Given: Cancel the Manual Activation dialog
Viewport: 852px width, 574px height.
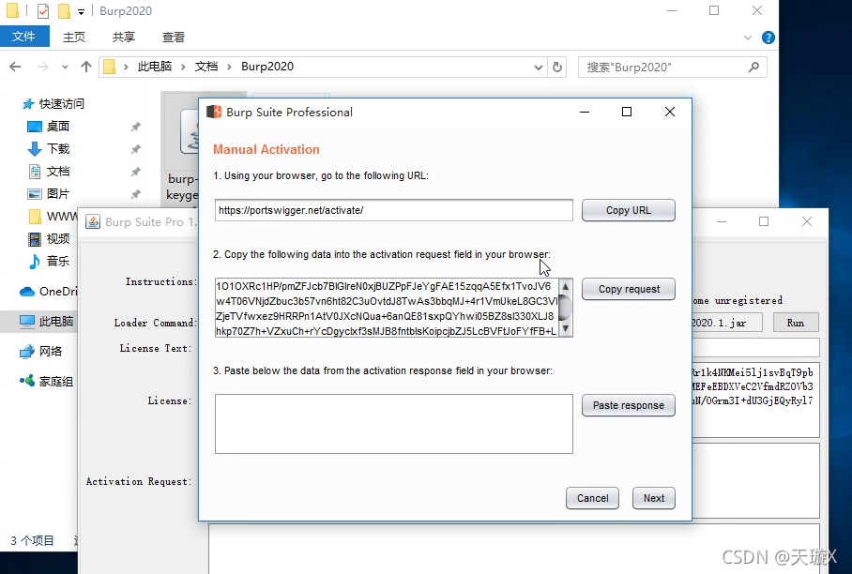Looking at the screenshot, I should click(x=592, y=498).
